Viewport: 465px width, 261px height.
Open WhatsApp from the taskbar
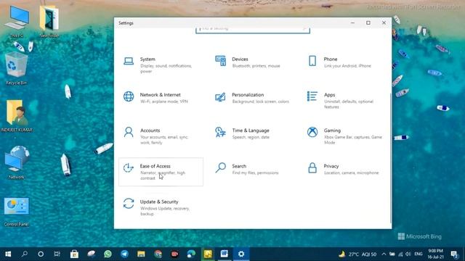108,254
